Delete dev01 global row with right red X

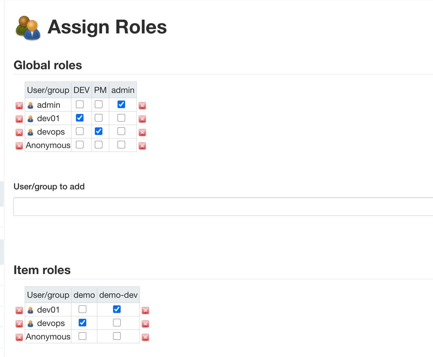(x=142, y=119)
